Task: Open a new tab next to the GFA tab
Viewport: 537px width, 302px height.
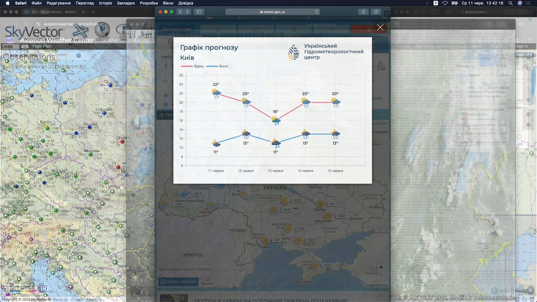Action: click(x=93, y=12)
